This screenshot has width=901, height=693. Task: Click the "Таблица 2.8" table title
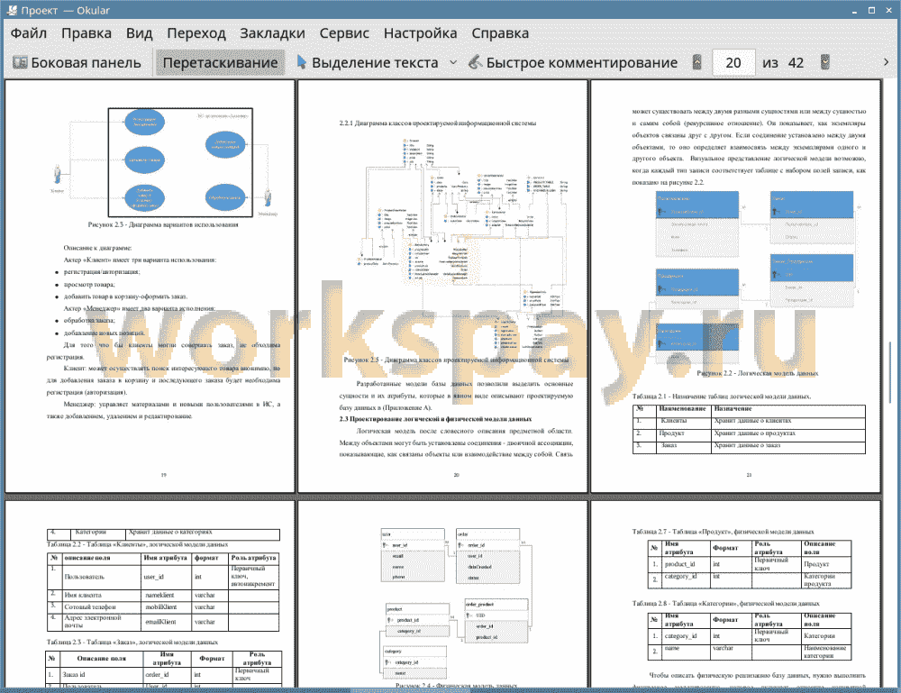click(x=725, y=604)
